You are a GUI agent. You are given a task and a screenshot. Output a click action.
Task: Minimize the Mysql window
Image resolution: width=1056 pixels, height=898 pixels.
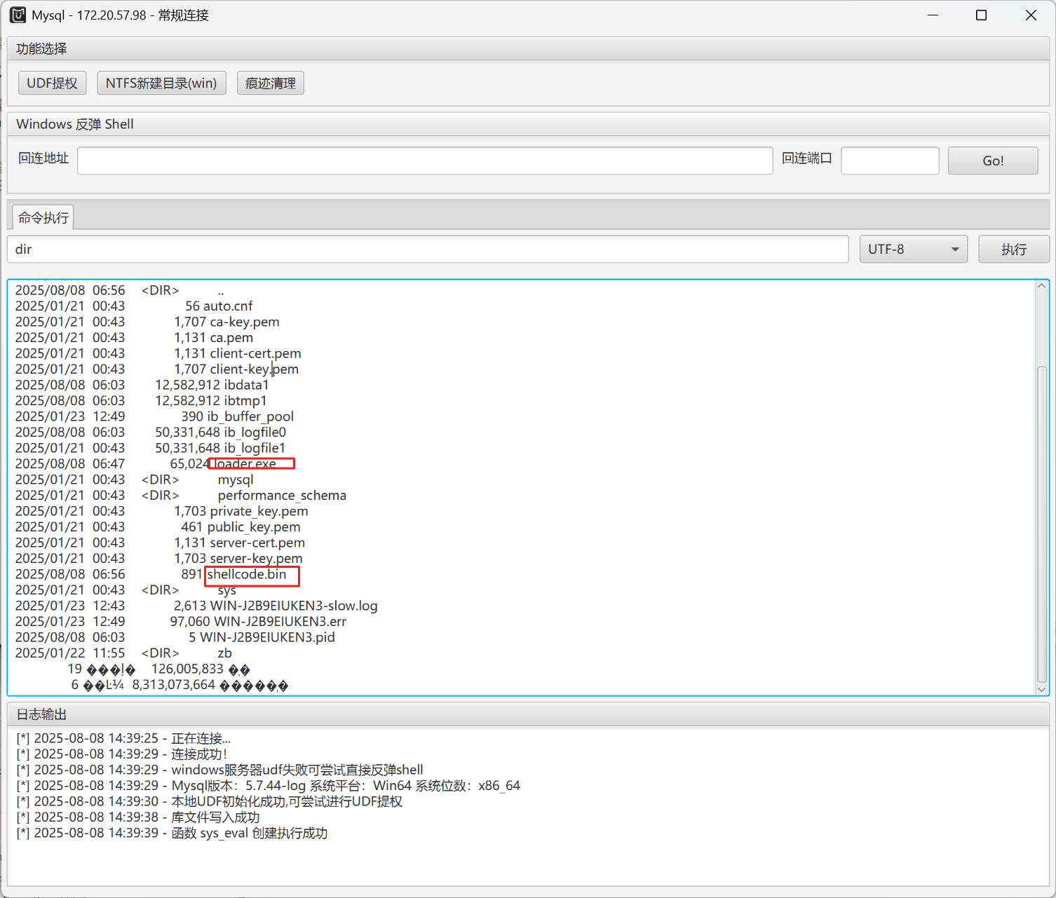[x=933, y=15]
